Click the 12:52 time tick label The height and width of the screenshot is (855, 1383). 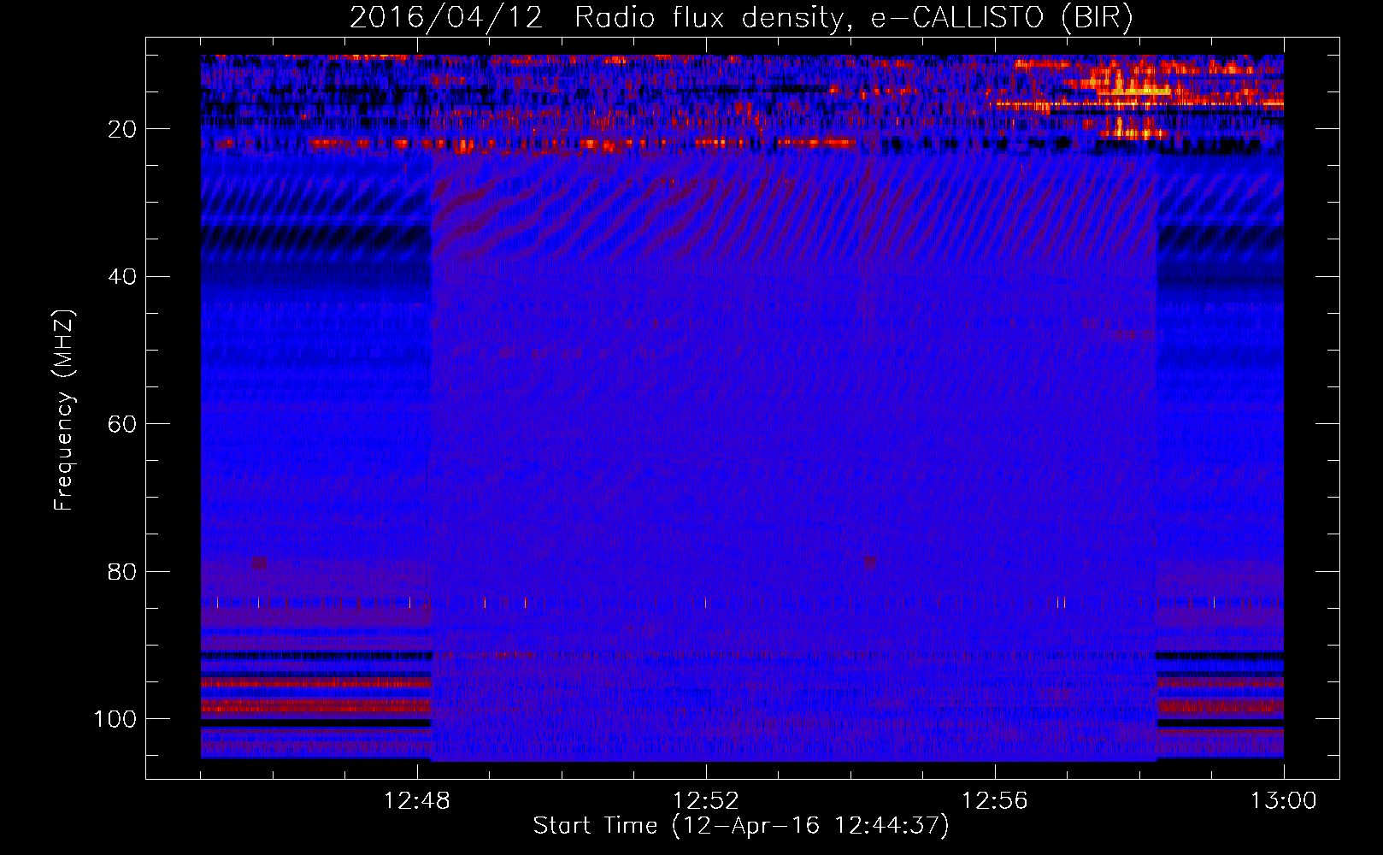pos(706,801)
